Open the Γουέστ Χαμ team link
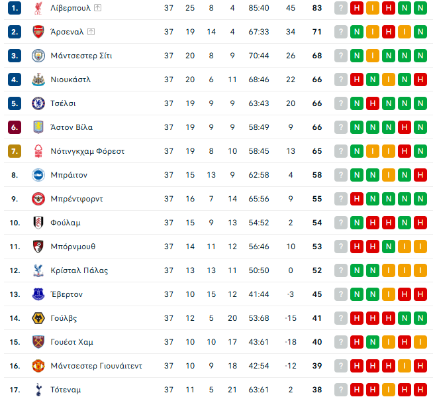433x399 pixels. coord(72,342)
